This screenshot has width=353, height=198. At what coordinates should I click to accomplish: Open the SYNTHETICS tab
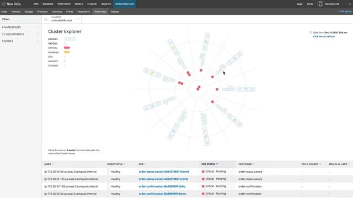pos(64,4)
